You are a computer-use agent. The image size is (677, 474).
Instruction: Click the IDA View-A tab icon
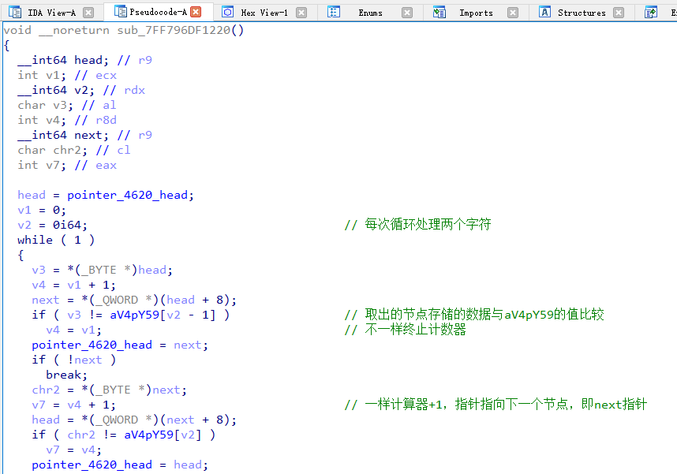pyautogui.click(x=15, y=13)
